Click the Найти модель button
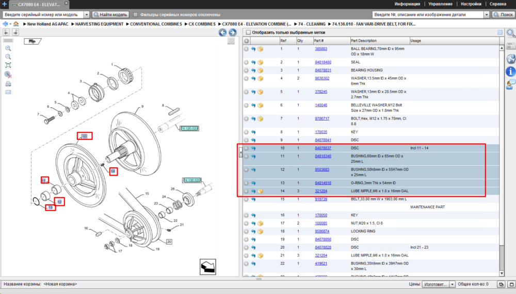The width and height of the screenshot is (516, 294). pyautogui.click(x=110, y=14)
